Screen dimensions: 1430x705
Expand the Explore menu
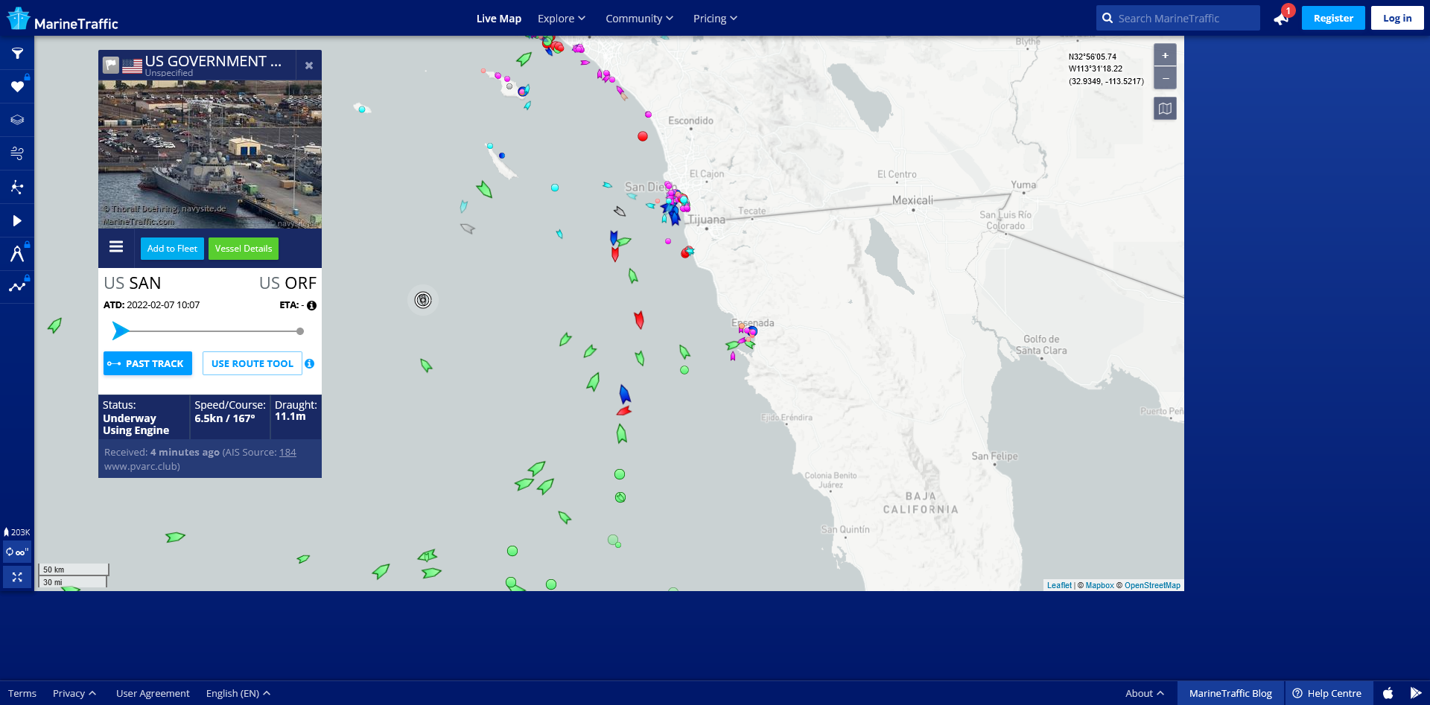pos(562,19)
